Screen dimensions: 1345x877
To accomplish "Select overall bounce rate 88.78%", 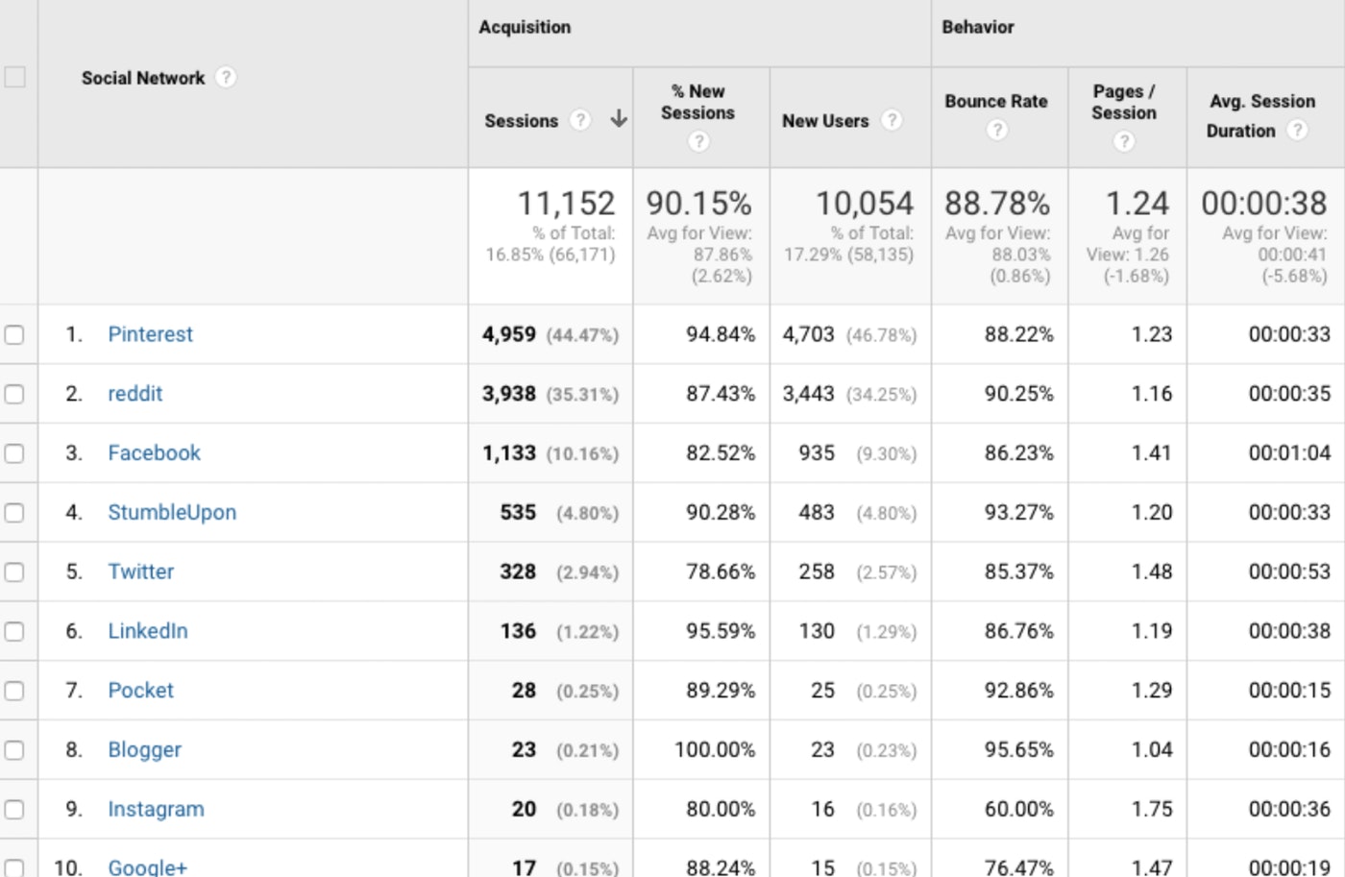I will [x=997, y=204].
